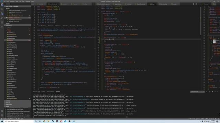The height and width of the screenshot is (123, 220).
Task: Click the language mode in status bar
Action: point(211,119)
